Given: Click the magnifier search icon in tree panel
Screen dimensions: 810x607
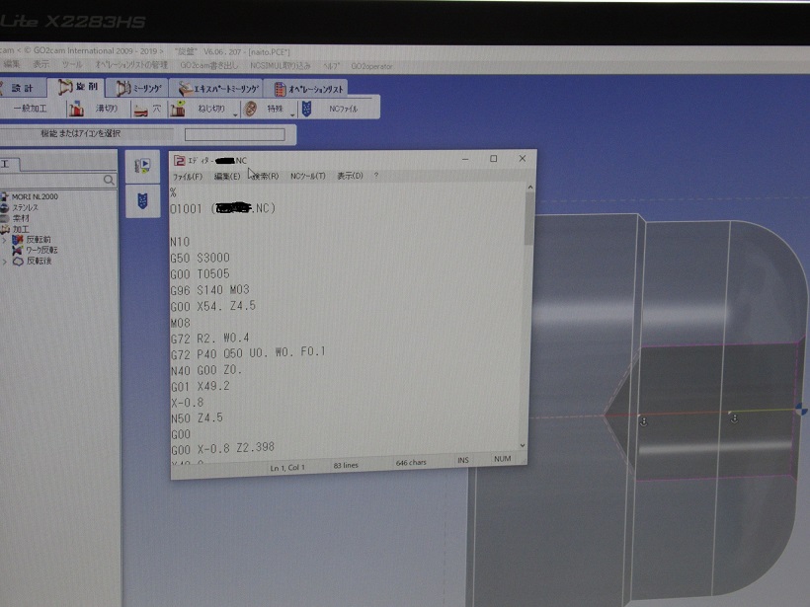Looking at the screenshot, I should [x=109, y=180].
